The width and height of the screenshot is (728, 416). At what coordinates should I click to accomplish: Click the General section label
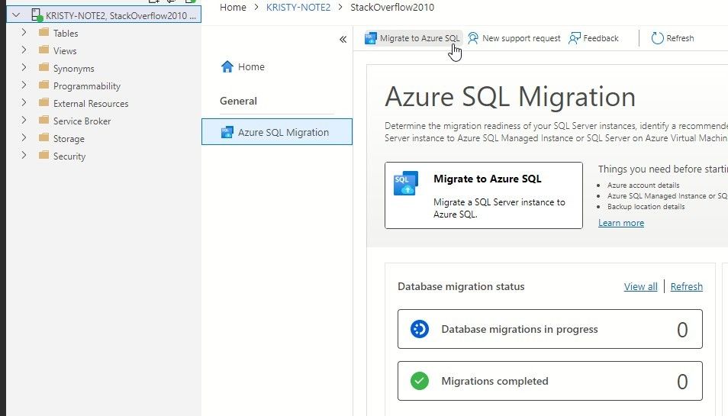pyautogui.click(x=238, y=101)
